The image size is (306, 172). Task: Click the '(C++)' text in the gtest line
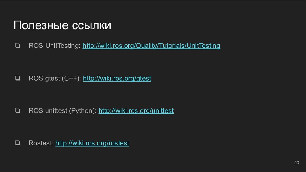click(x=71, y=78)
